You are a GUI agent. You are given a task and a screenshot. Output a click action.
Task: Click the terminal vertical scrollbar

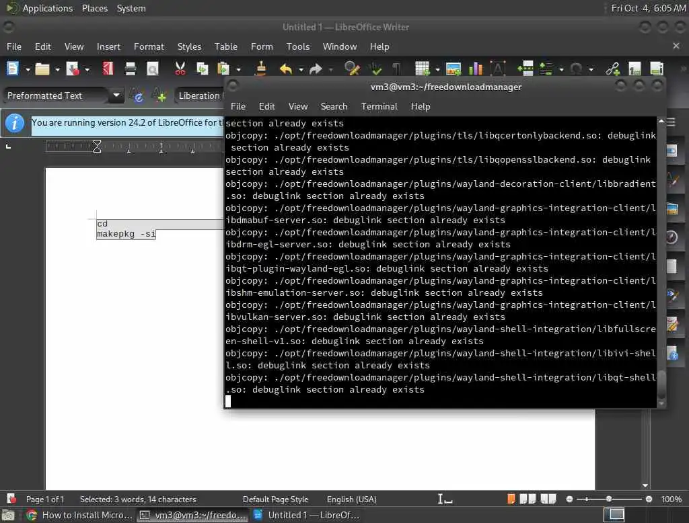point(661,262)
